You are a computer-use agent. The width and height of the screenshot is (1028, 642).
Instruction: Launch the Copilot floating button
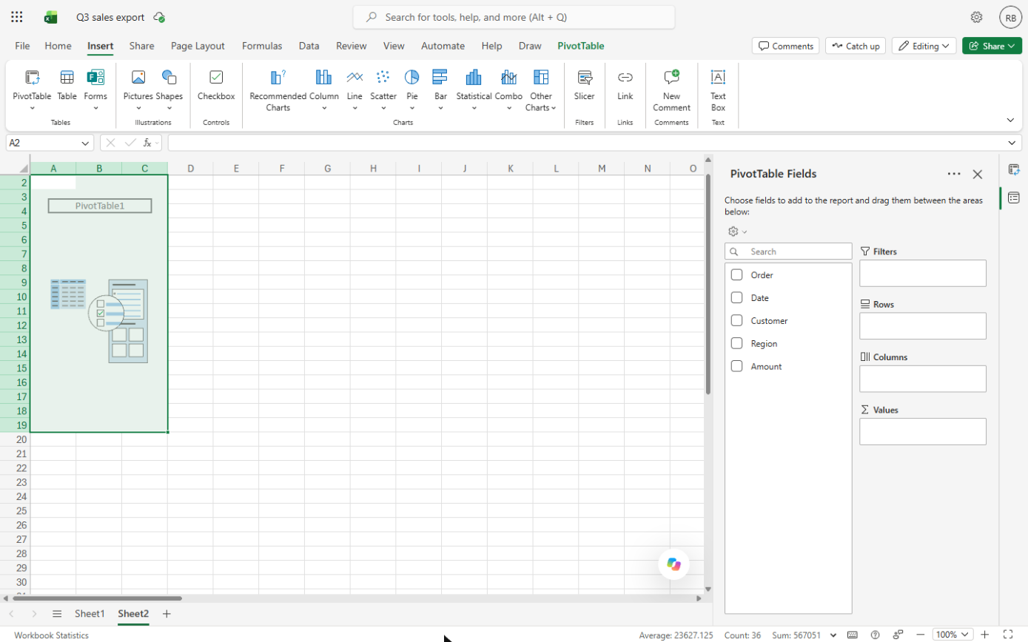pyautogui.click(x=673, y=564)
